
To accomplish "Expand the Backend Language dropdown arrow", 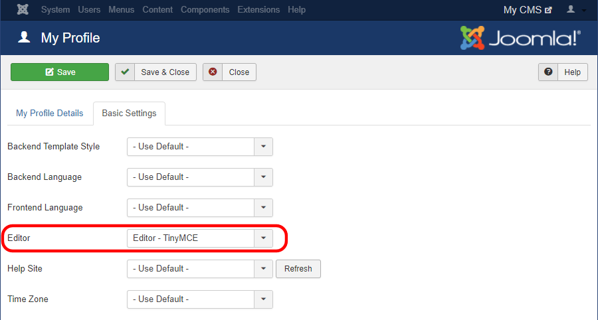I will point(264,177).
